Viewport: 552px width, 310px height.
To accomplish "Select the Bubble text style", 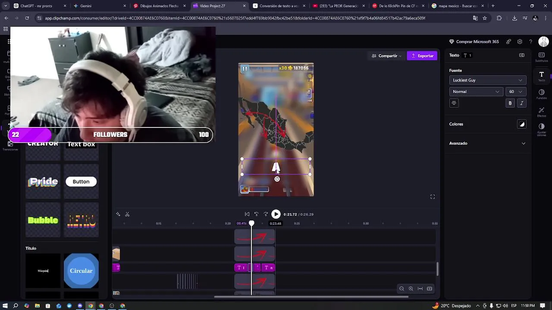I will point(43,220).
